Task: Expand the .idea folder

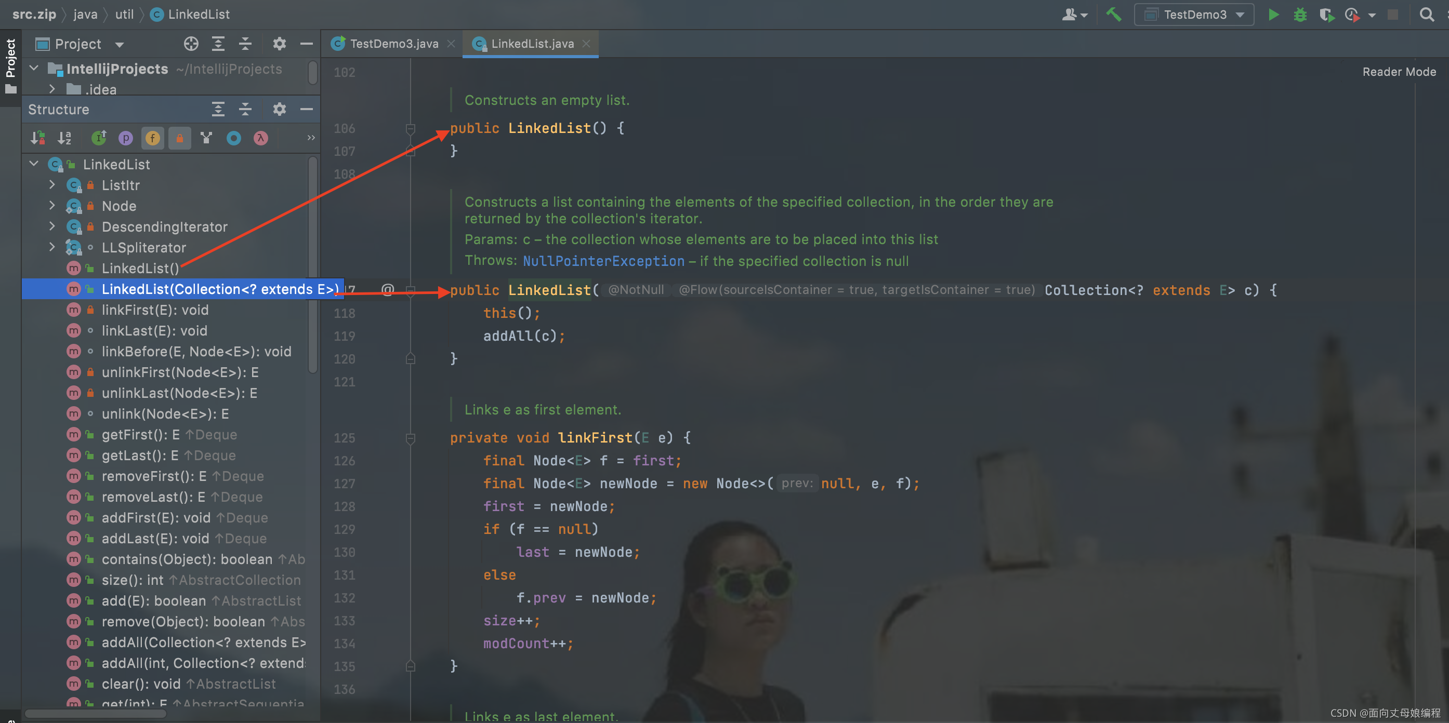Action: pyautogui.click(x=52, y=89)
